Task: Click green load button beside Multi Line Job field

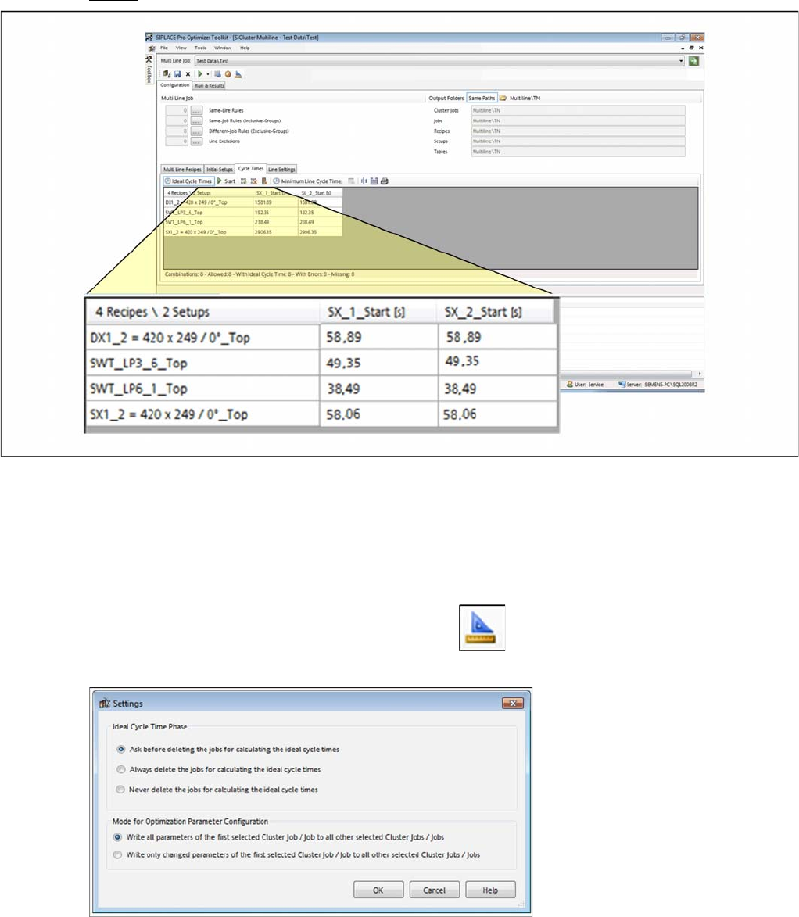Action: point(693,61)
